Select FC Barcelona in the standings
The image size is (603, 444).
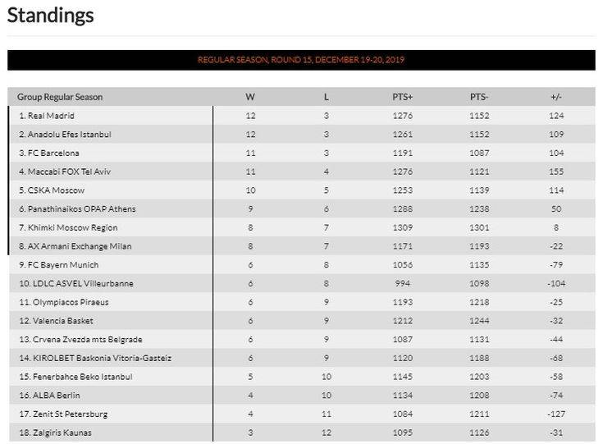pyautogui.click(x=54, y=153)
